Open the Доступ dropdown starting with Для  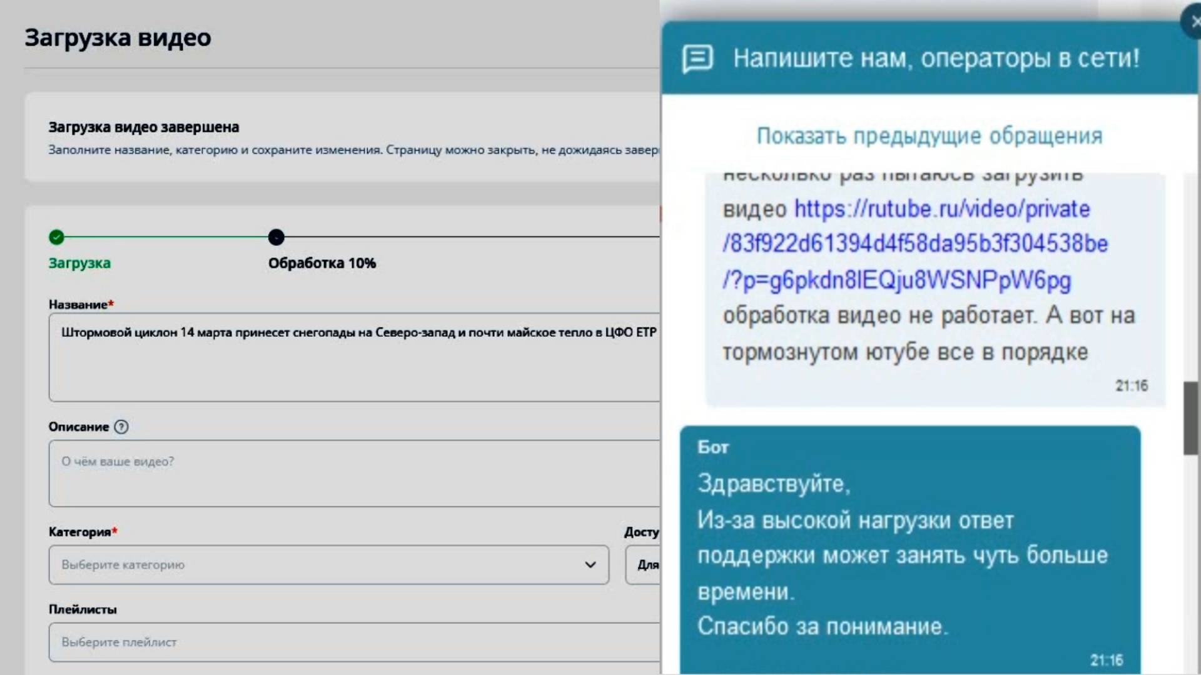pos(643,565)
